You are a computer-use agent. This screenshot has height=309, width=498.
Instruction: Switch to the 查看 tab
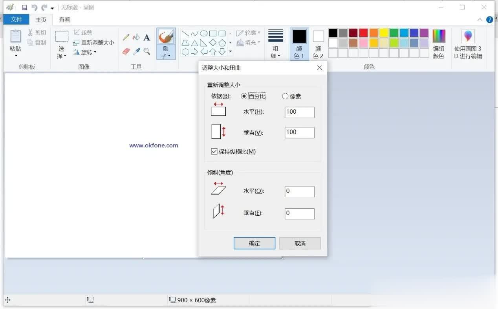[64, 20]
